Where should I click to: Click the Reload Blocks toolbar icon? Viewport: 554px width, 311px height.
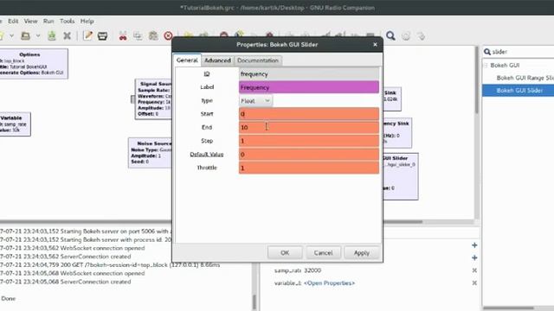click(x=406, y=36)
